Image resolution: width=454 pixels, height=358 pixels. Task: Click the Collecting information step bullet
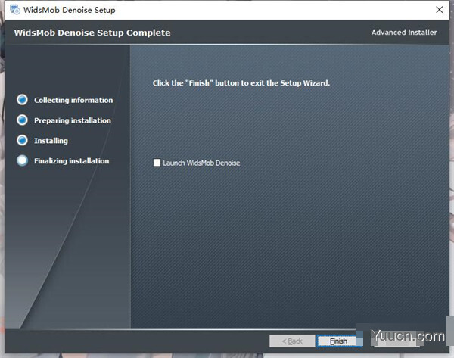click(22, 100)
